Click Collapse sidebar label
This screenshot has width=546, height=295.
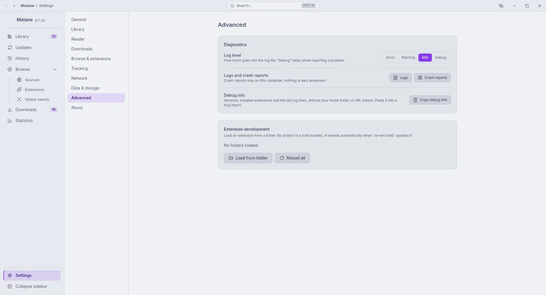tap(31, 286)
